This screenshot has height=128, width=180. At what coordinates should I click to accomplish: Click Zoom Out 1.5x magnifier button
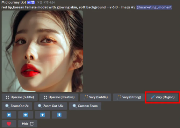click(51, 106)
